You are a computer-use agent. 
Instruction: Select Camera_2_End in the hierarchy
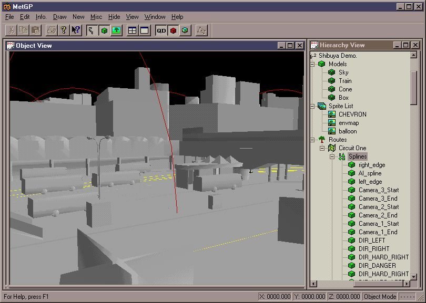tap(378, 215)
